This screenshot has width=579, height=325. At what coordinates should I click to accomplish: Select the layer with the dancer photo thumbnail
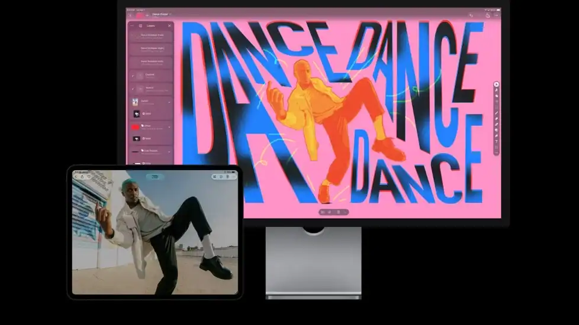(x=150, y=102)
